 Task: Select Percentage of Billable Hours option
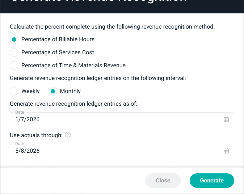(x=14, y=39)
